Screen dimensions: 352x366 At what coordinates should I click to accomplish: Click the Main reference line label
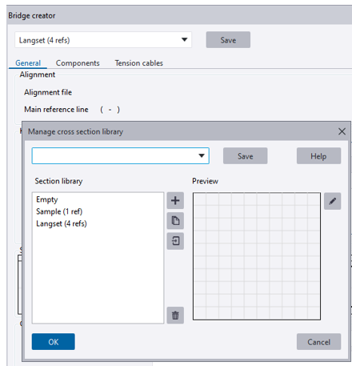tap(56, 110)
